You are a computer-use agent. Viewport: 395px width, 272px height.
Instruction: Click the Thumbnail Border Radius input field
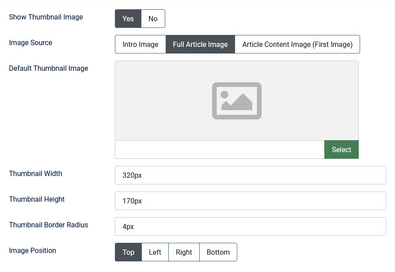click(250, 226)
